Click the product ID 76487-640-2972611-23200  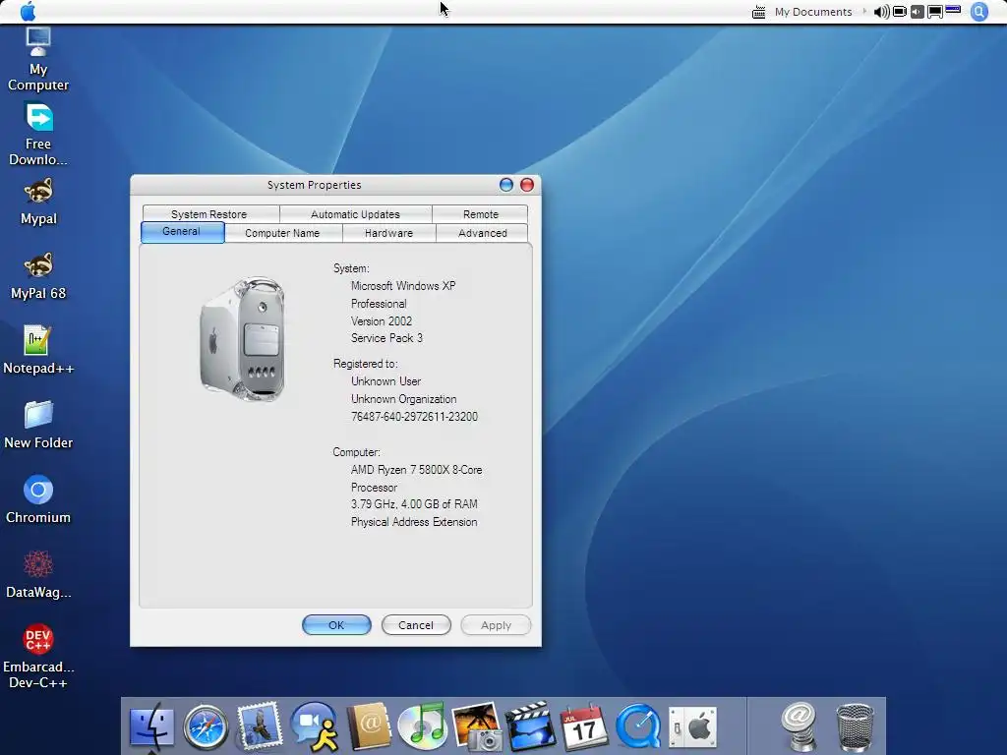[x=414, y=416]
